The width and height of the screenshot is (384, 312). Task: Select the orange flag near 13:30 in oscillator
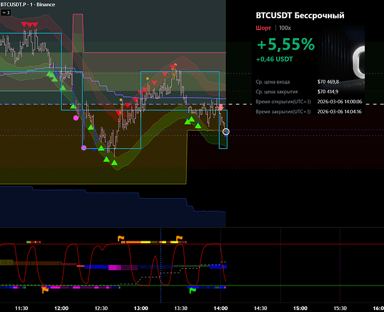click(x=180, y=238)
